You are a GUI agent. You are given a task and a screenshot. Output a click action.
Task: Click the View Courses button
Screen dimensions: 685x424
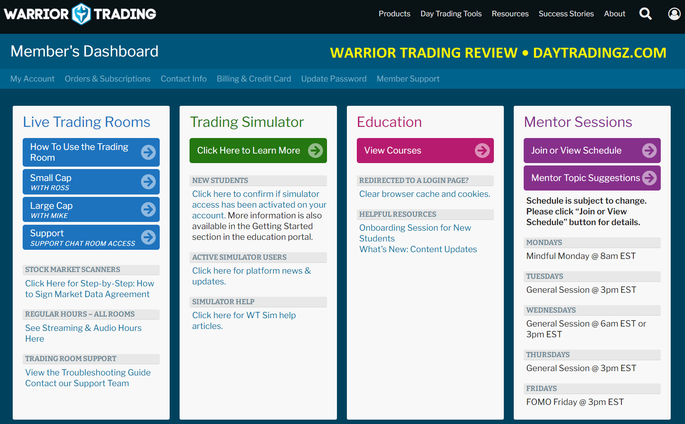tap(425, 150)
